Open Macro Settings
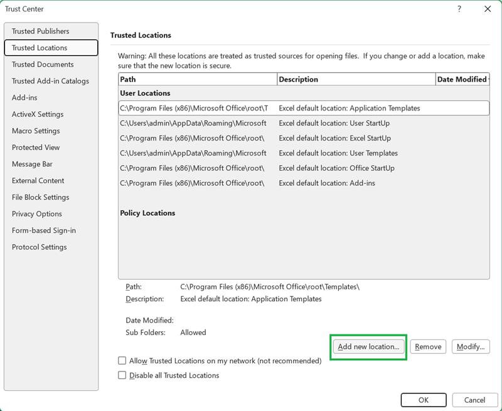The width and height of the screenshot is (502, 411). 51,131
